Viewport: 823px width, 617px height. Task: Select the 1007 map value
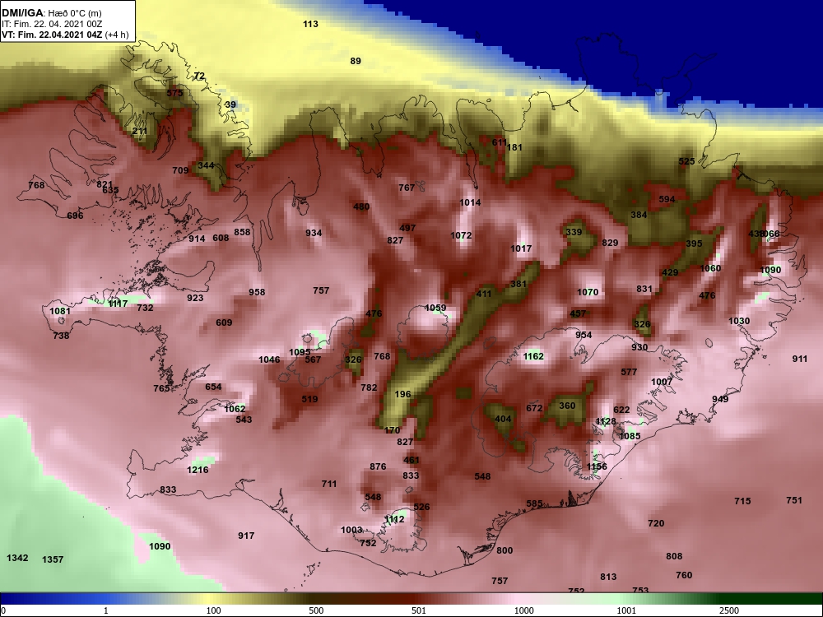tap(662, 382)
